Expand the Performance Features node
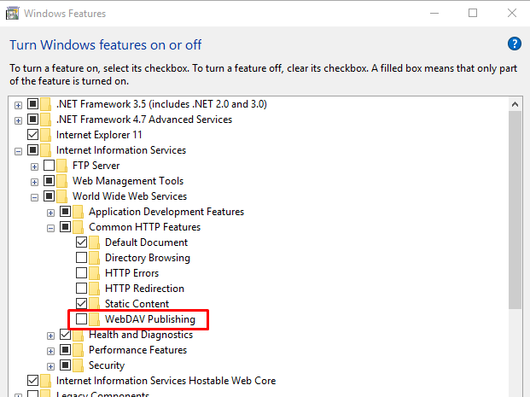This screenshot has height=397, width=530. [x=50, y=351]
